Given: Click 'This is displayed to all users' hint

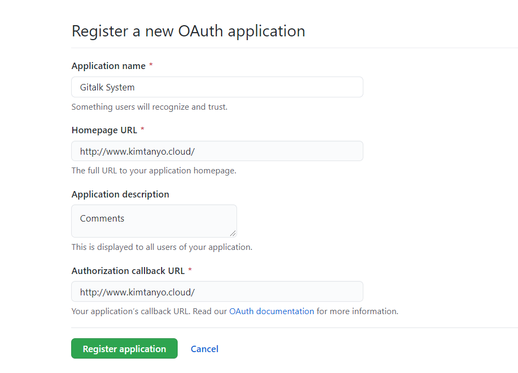Looking at the screenshot, I should click(162, 247).
